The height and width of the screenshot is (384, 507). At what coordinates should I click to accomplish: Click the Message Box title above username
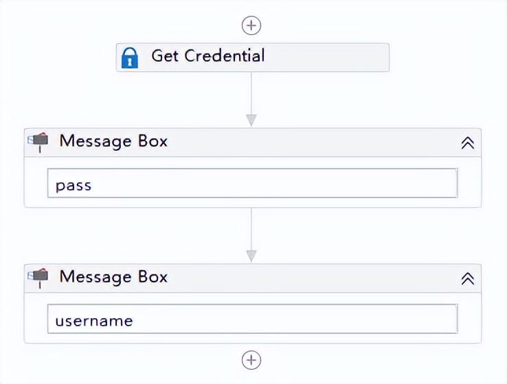click(113, 278)
